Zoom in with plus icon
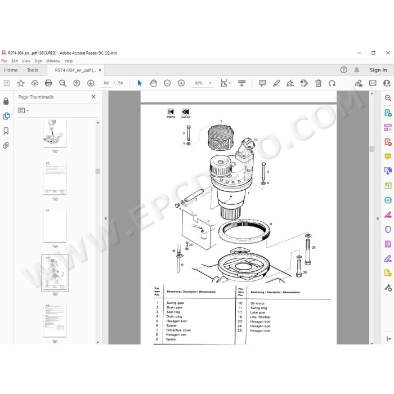This screenshot has height=394, width=394. point(181,83)
